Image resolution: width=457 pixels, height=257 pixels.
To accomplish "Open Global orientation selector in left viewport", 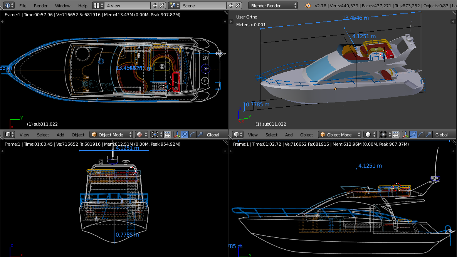I will pyautogui.click(x=213, y=135).
